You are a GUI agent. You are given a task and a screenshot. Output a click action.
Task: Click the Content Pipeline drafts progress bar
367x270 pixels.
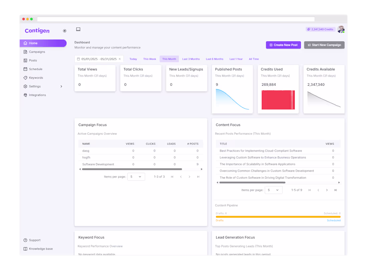point(278,216)
